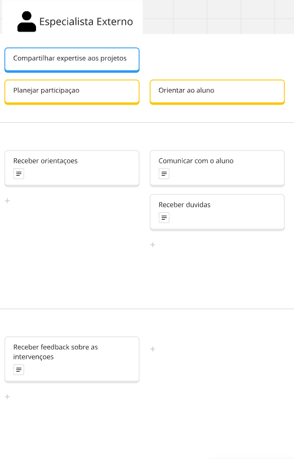Open Receber feedback sobre as intervençoes card
Image resolution: width=294 pixels, height=459 pixels.
pos(72,360)
